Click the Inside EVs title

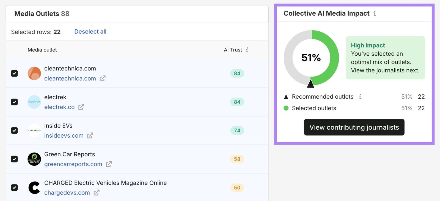[58, 126]
